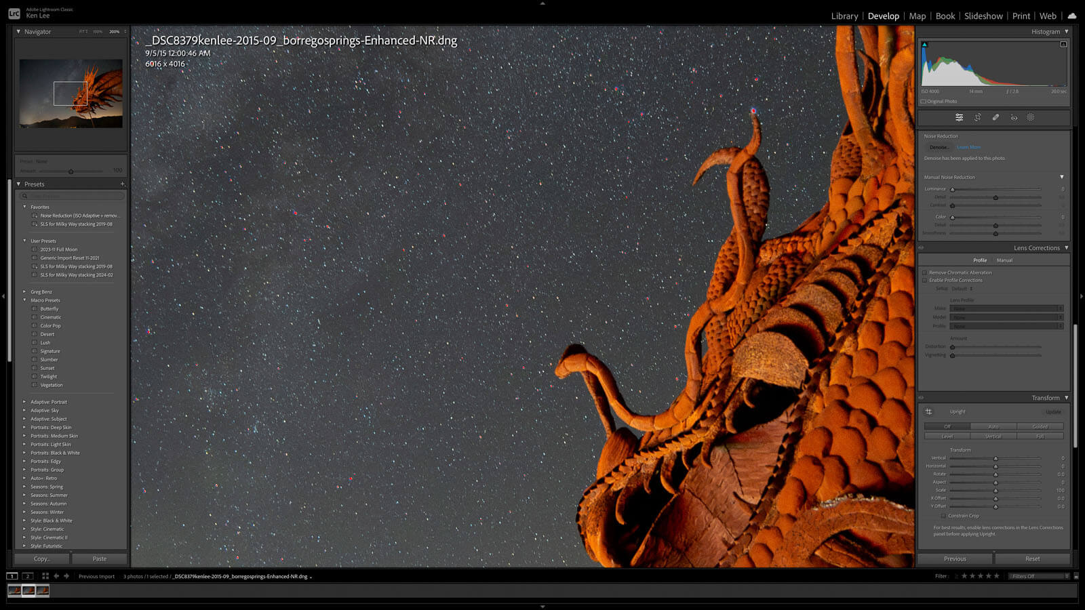Check Enable Profile Corrections

coord(924,280)
